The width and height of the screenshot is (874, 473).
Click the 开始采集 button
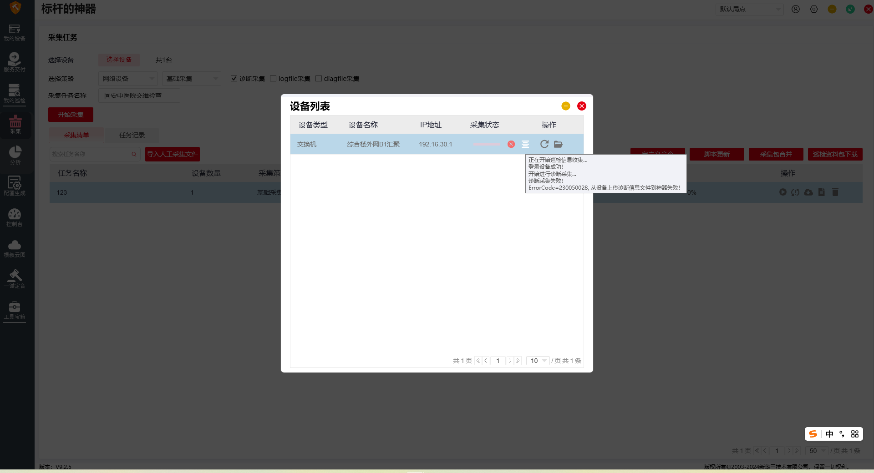(71, 115)
